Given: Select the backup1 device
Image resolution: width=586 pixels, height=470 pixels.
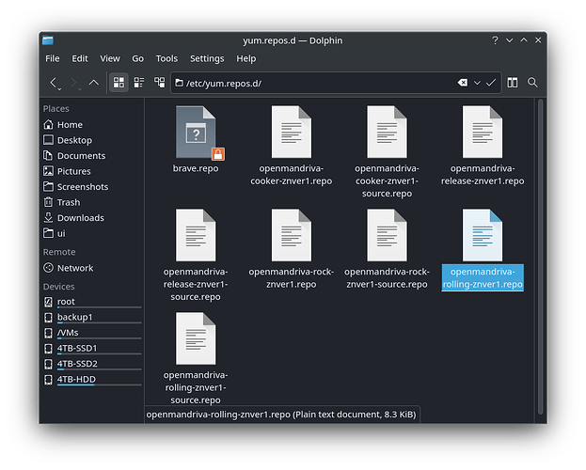Looking at the screenshot, I should pos(92,317).
